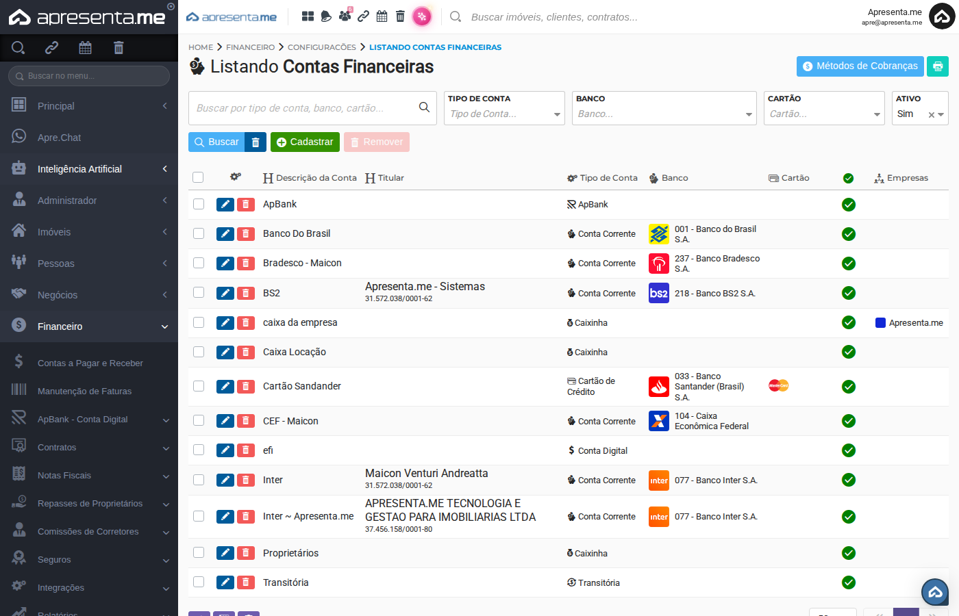Viewport: 959px width, 616px height.
Task: Delete the Caixa Locação account
Action: 246,352
